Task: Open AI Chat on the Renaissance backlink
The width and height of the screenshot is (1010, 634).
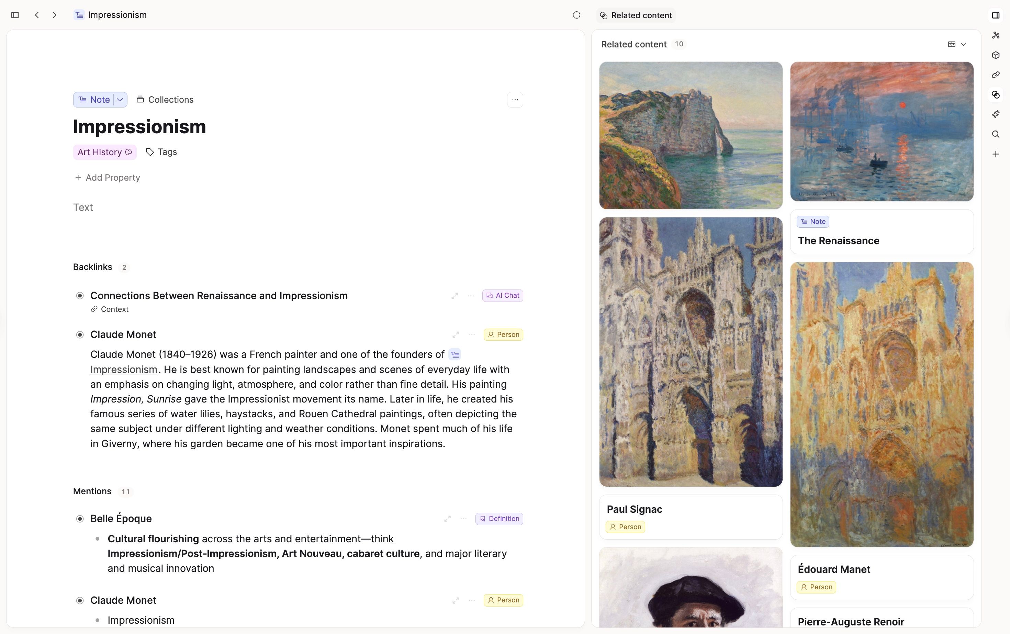Action: point(503,295)
